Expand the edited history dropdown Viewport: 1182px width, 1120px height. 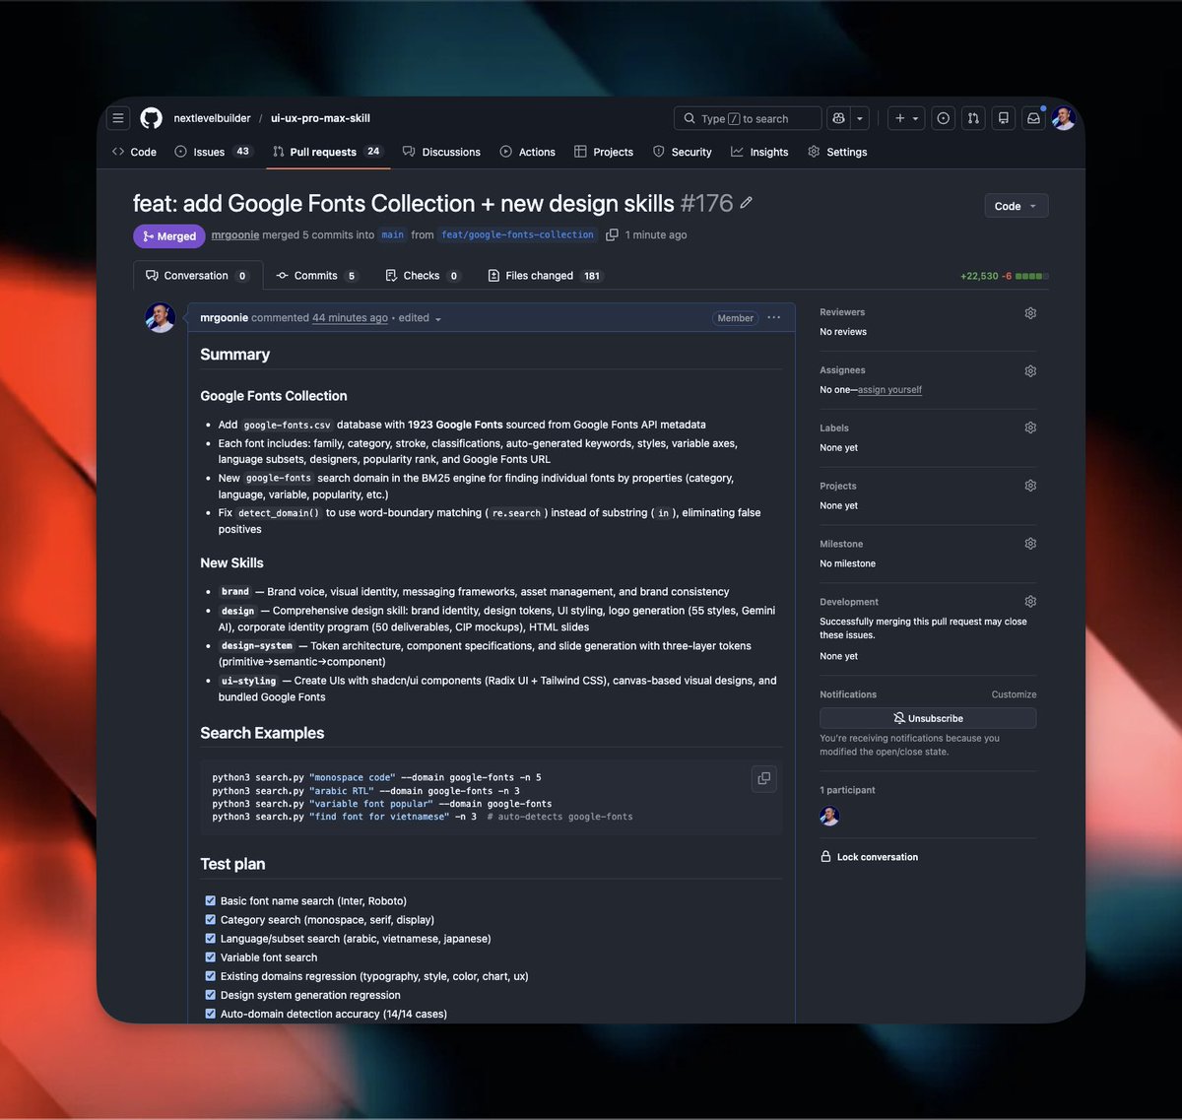pos(420,317)
